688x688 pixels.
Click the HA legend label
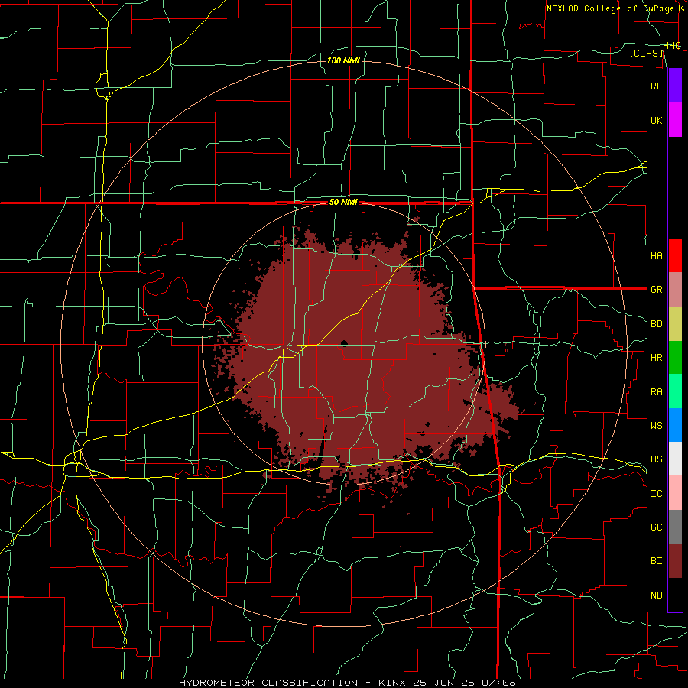click(x=657, y=256)
